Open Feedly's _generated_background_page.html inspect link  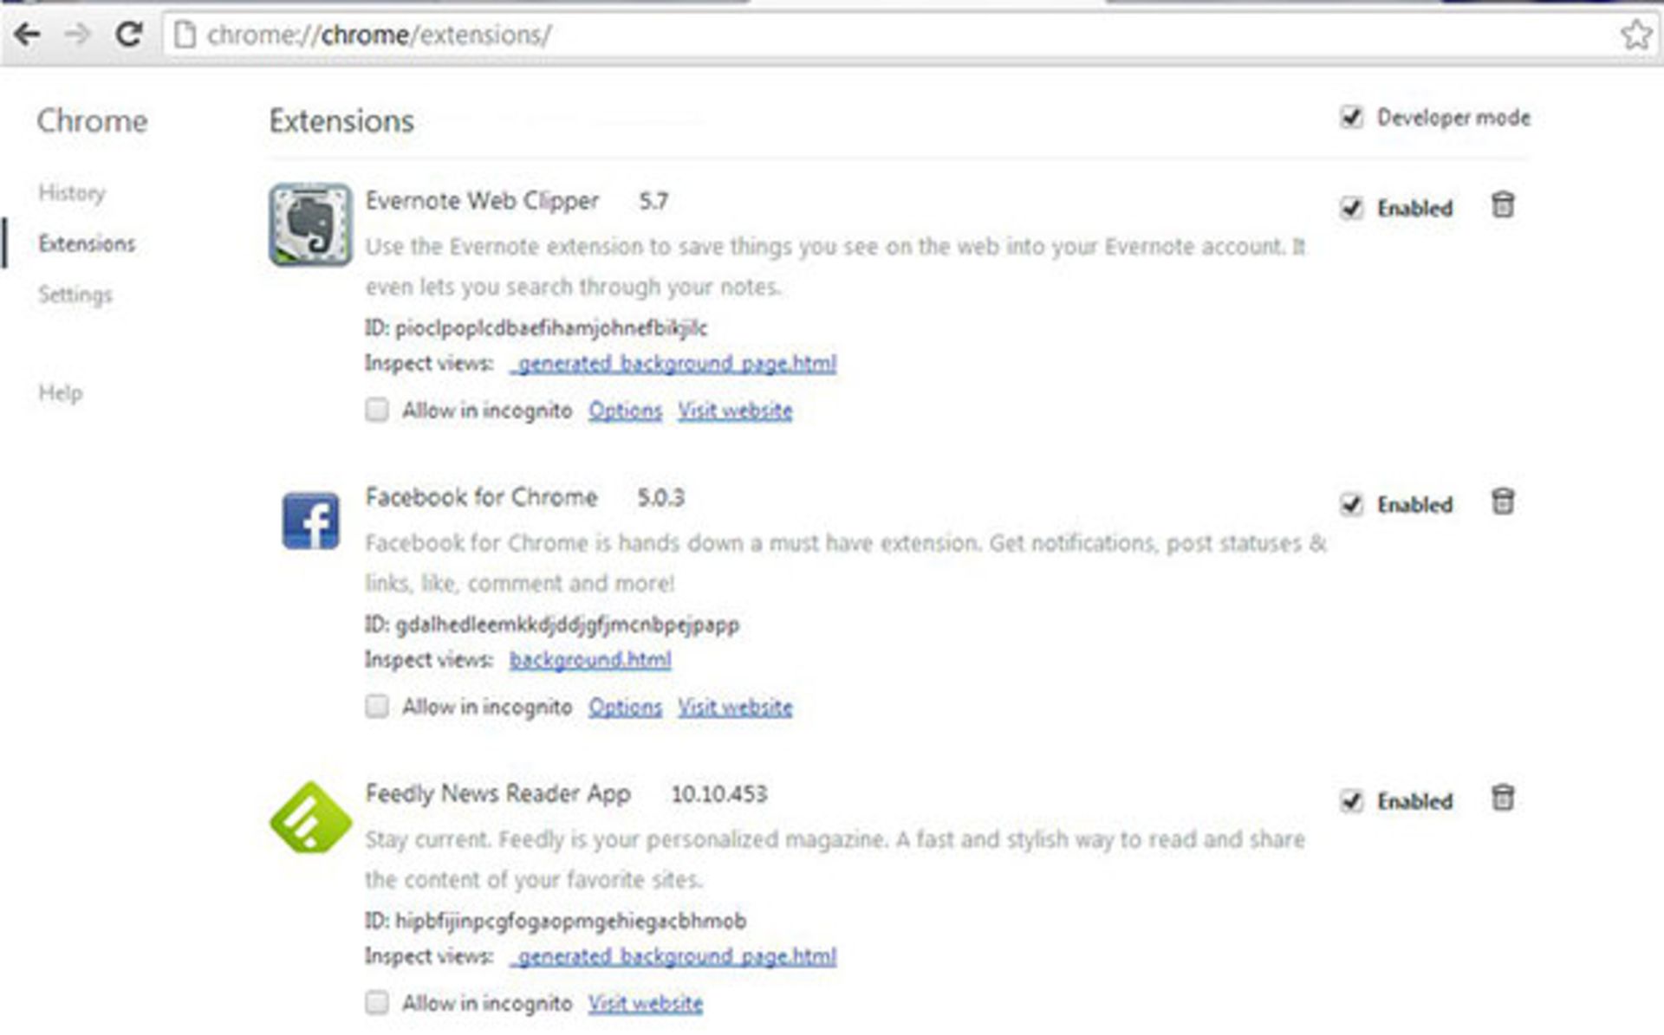click(x=673, y=956)
